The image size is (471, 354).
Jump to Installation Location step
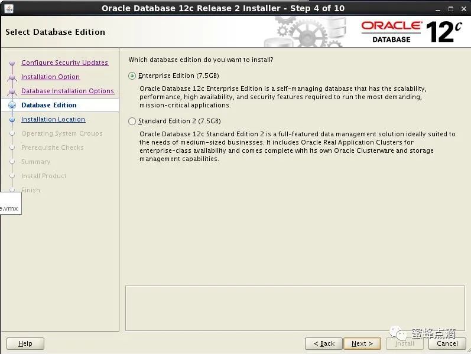point(53,119)
